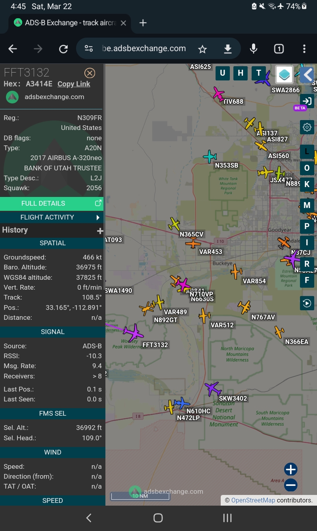Image resolution: width=317 pixels, height=531 pixels.
Task: Select the N365CV yellow aircraft icon
Action: [174, 224]
